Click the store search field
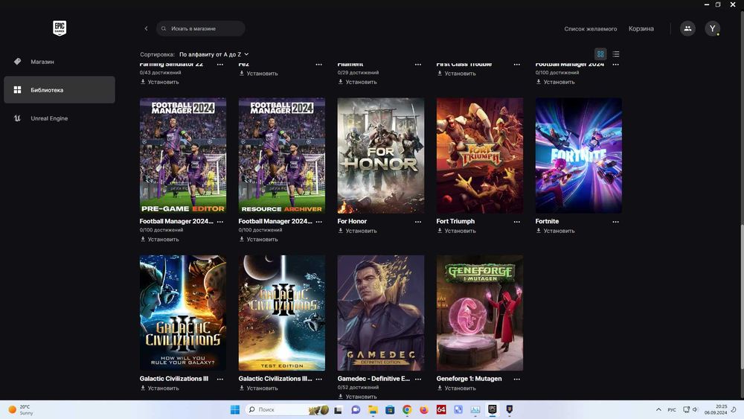The height and width of the screenshot is (419, 744). tap(201, 28)
